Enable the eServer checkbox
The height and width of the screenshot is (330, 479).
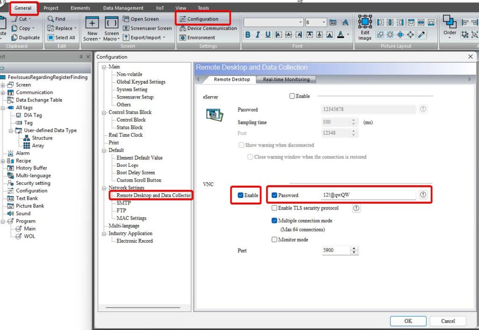coord(292,96)
